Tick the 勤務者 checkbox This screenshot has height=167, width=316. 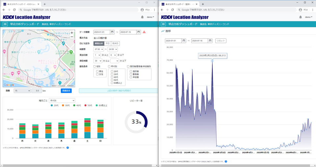point(131,74)
